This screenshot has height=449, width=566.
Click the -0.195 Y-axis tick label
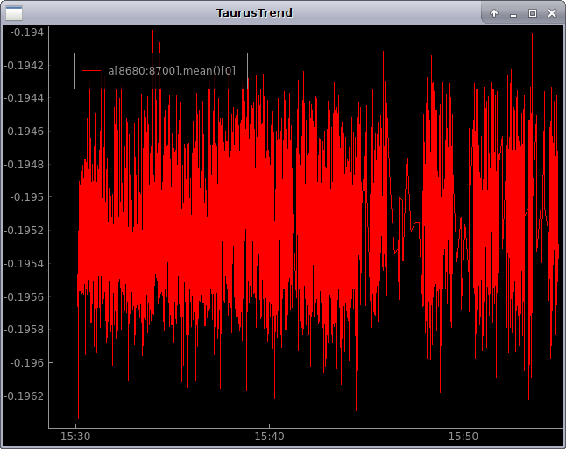point(30,197)
